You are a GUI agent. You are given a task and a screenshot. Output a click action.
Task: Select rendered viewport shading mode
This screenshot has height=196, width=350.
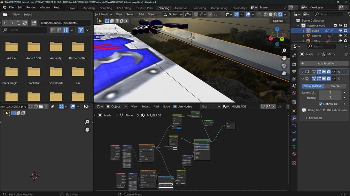tap(280, 14)
